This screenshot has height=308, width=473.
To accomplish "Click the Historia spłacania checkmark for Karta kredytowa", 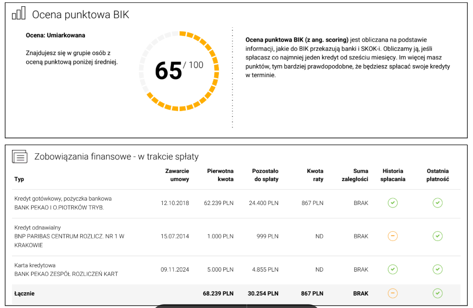I will (392, 269).
